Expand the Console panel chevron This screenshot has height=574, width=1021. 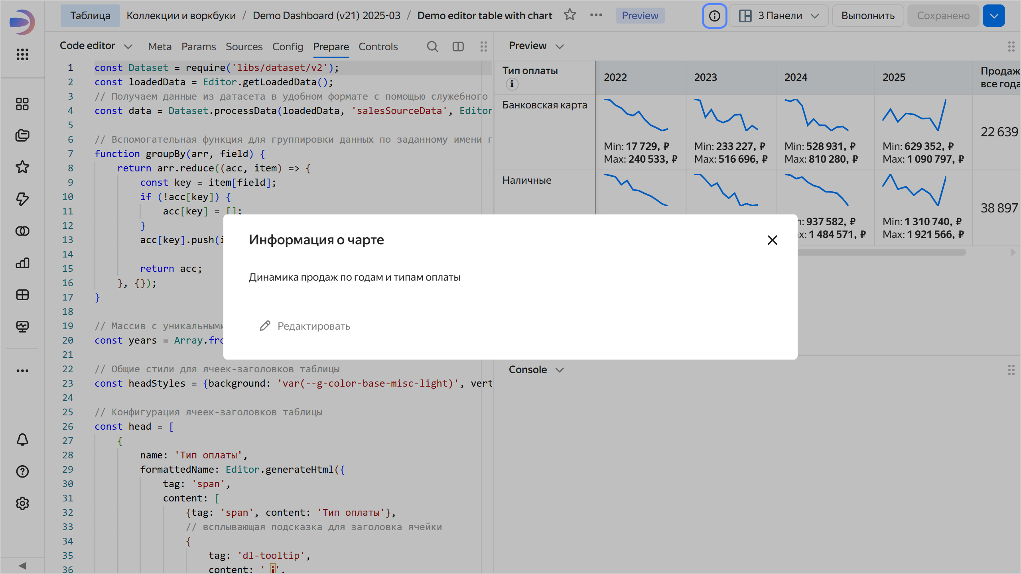tap(560, 370)
